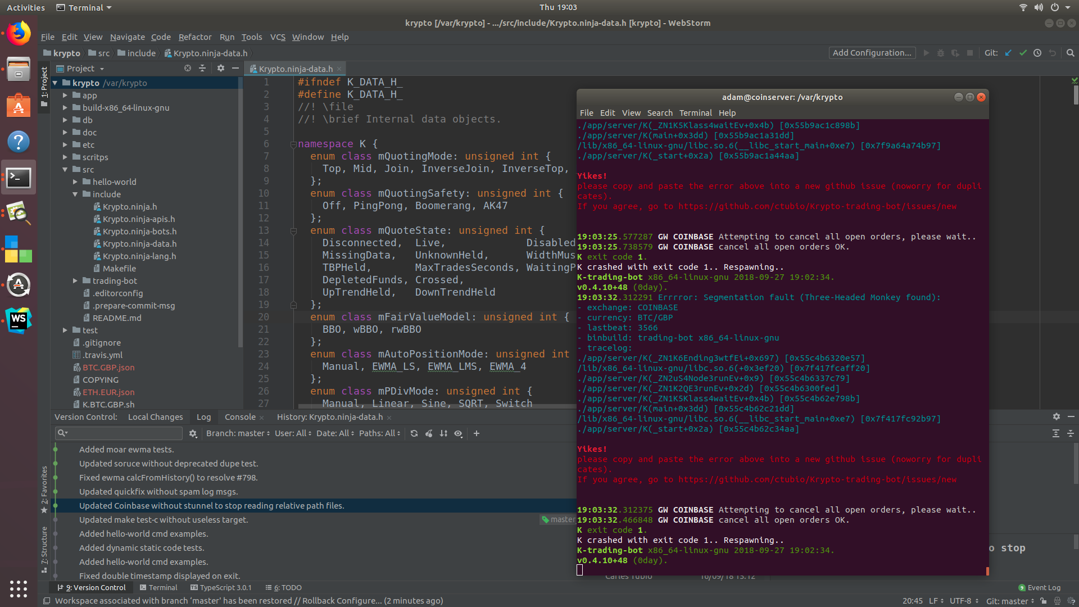
Task: Toggle Hide panel icon in Project toolbar
Action: click(235, 68)
